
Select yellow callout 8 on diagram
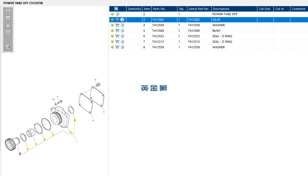pyautogui.click(x=75, y=120)
